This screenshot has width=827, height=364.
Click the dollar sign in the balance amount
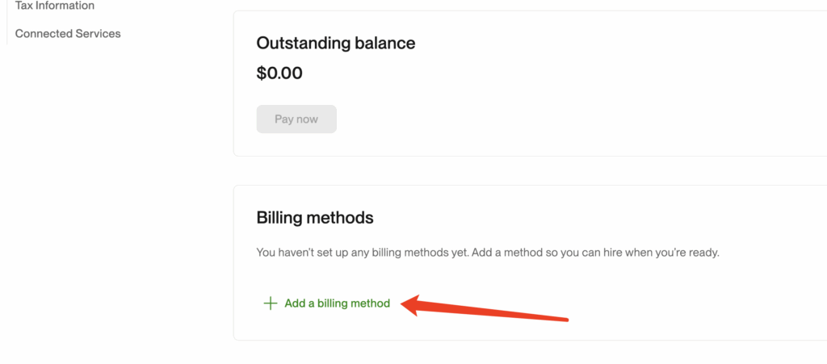coord(262,73)
